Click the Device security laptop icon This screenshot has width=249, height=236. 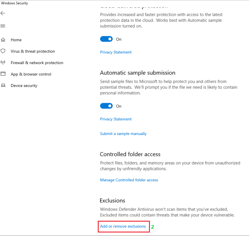[3, 86]
